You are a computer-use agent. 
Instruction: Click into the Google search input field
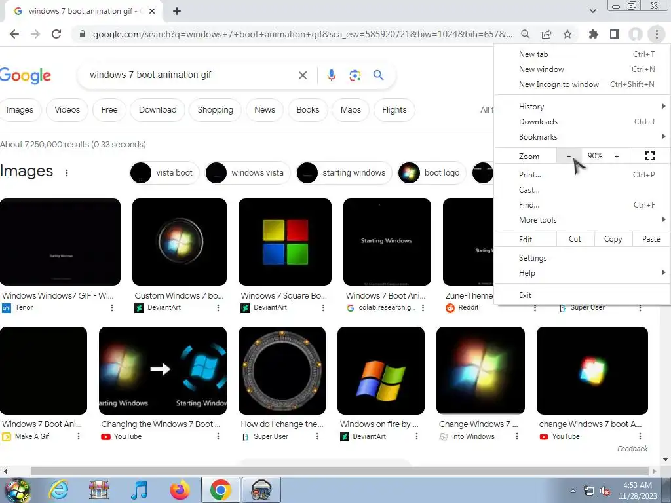(191, 75)
